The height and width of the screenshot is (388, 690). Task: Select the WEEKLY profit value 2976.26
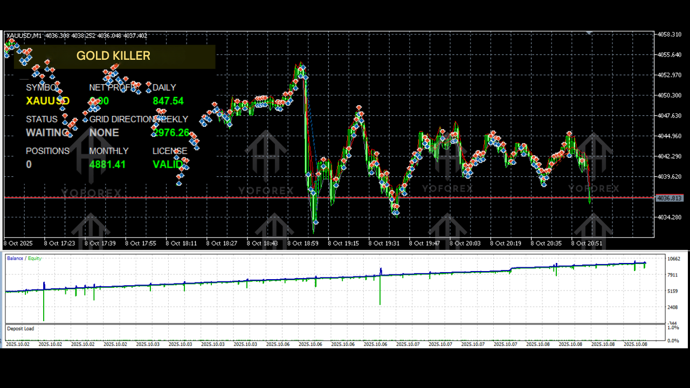pyautogui.click(x=171, y=133)
